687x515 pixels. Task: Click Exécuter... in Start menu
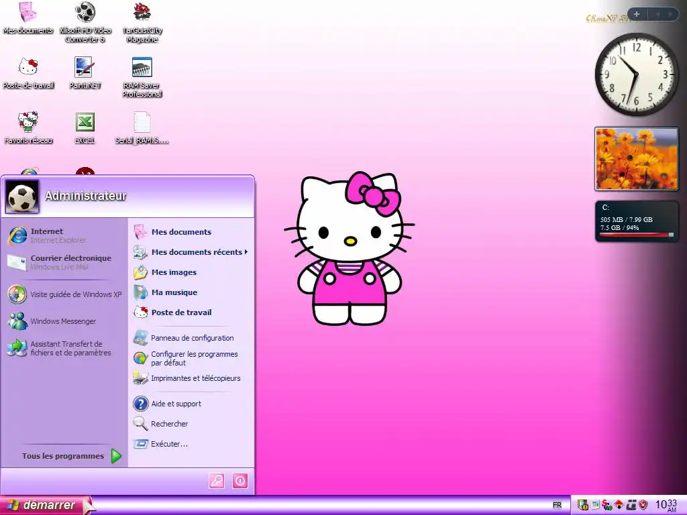[191, 444]
